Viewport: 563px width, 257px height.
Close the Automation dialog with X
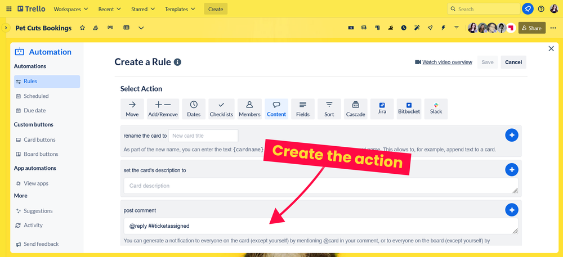tap(551, 49)
